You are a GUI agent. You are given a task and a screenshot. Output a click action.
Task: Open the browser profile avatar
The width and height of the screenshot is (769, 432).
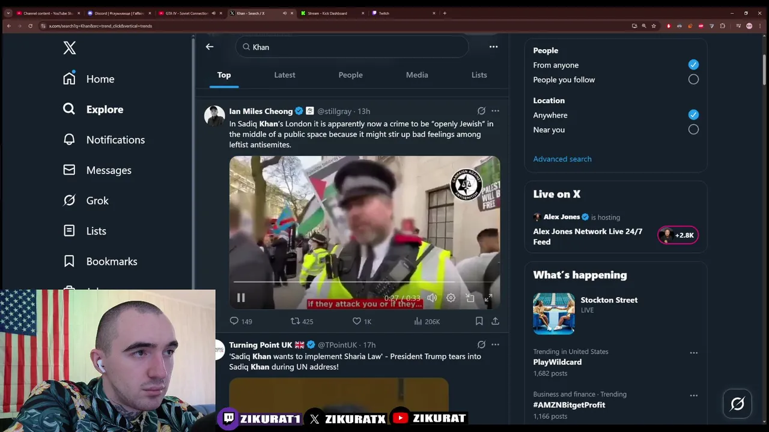749,26
